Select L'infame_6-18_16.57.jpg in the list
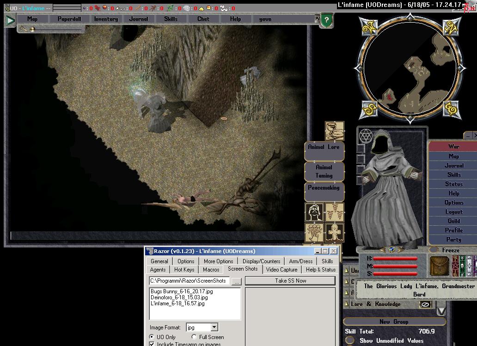 coord(177,303)
